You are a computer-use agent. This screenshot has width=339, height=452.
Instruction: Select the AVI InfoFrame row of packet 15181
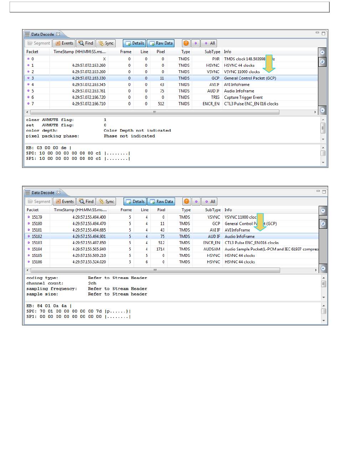coord(172,230)
